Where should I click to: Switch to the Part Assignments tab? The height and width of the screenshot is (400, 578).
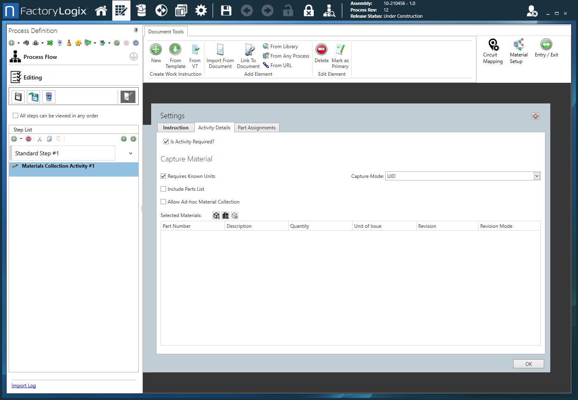click(x=256, y=127)
